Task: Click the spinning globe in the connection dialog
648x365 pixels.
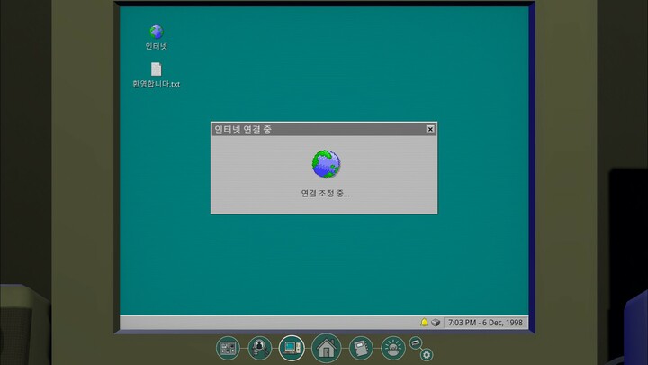Action: click(x=326, y=164)
